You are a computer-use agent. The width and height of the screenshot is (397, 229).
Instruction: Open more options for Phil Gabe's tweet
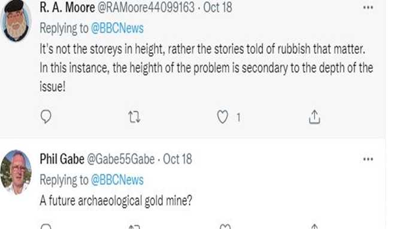pos(368,159)
